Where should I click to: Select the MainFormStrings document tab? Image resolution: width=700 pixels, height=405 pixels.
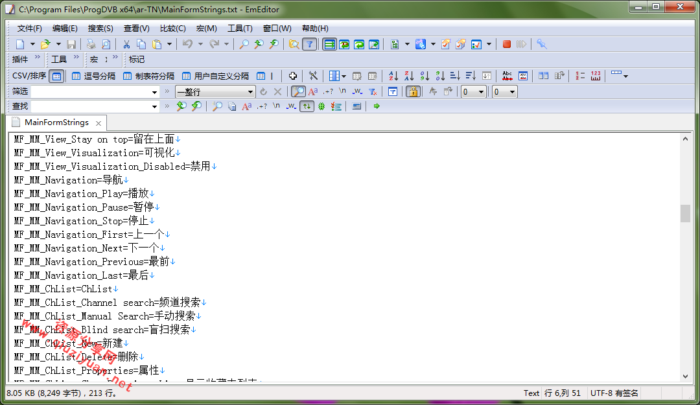[56, 122]
